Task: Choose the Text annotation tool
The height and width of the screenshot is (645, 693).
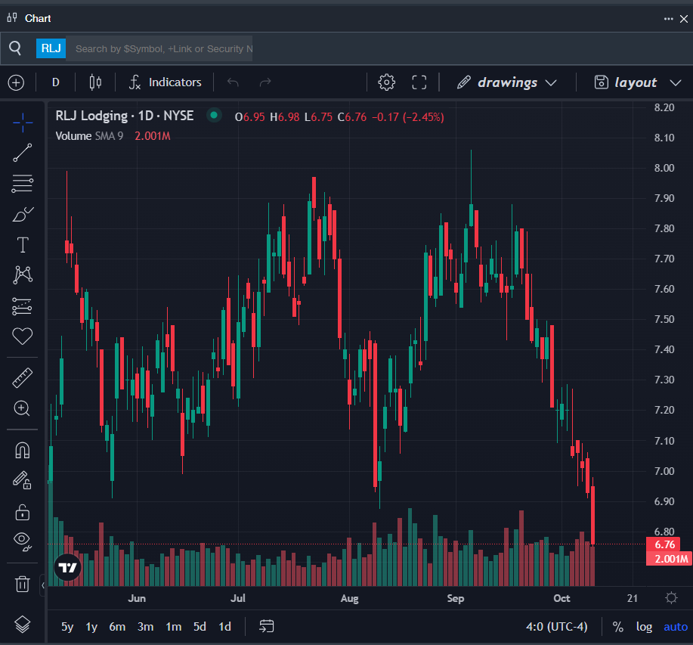Action: [22, 245]
